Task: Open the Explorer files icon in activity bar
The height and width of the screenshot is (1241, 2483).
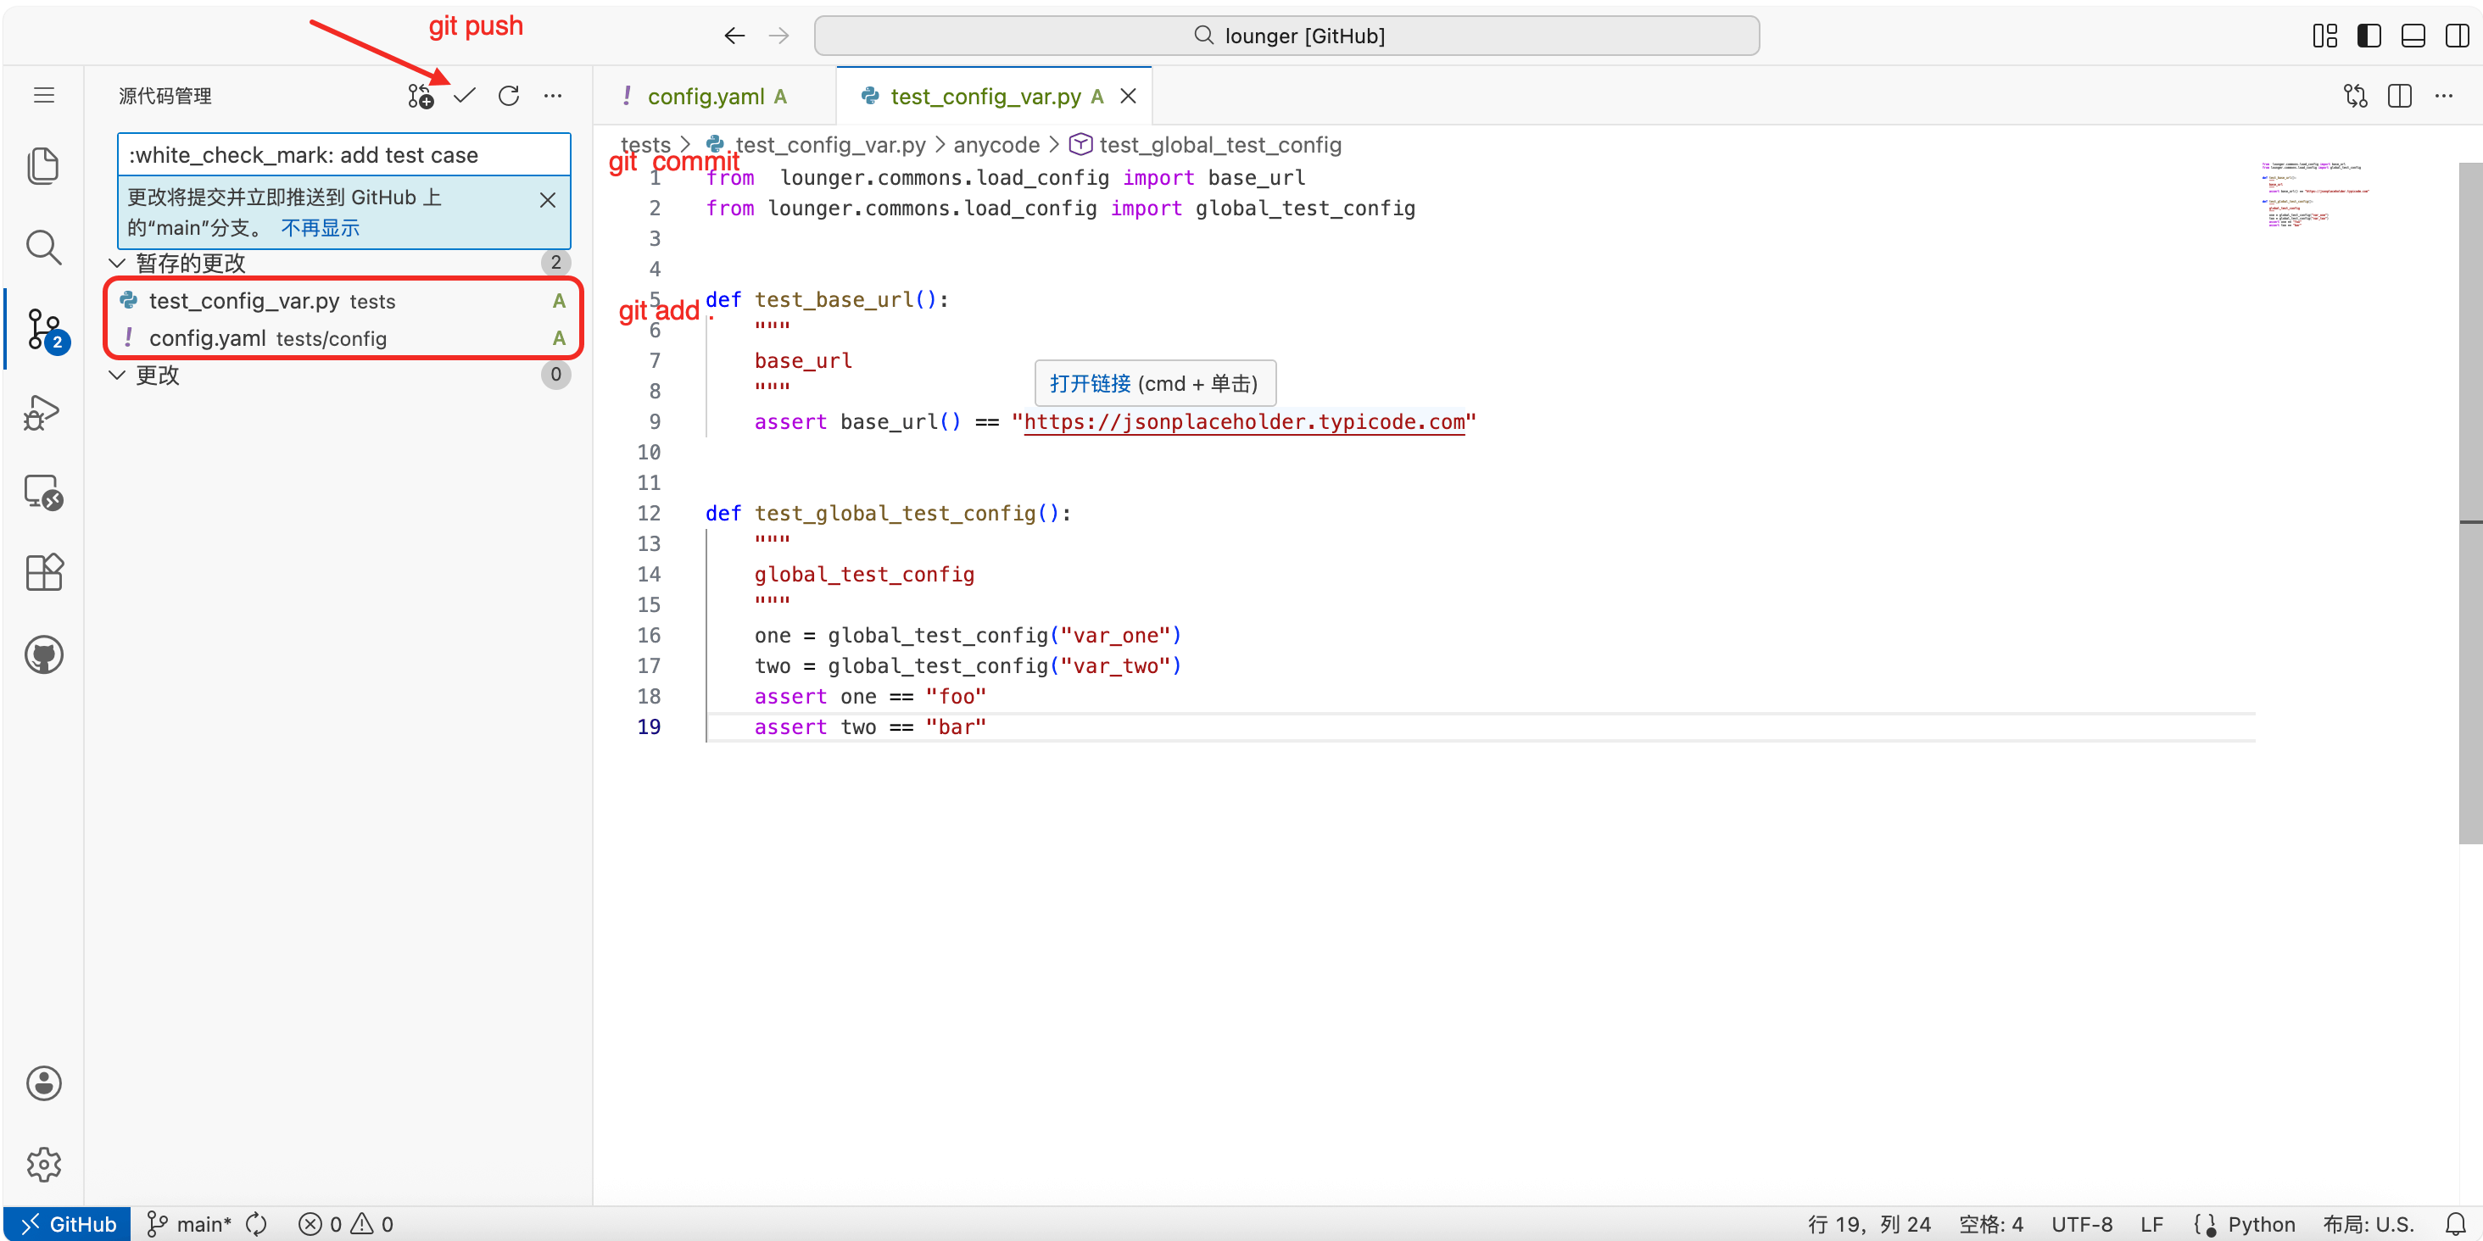Action: coord(43,166)
